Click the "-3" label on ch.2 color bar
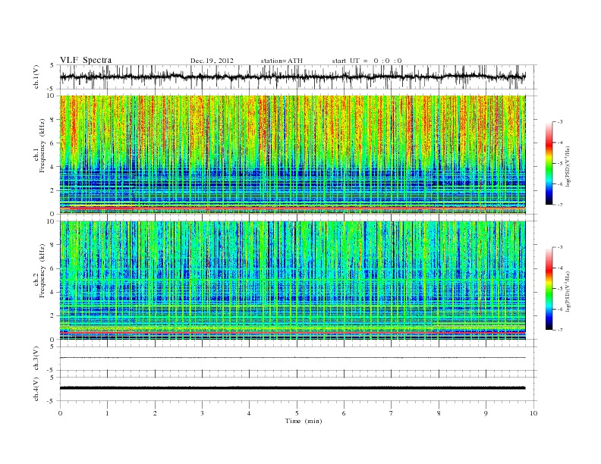Viewport: 601px width, 464px height. (559, 247)
